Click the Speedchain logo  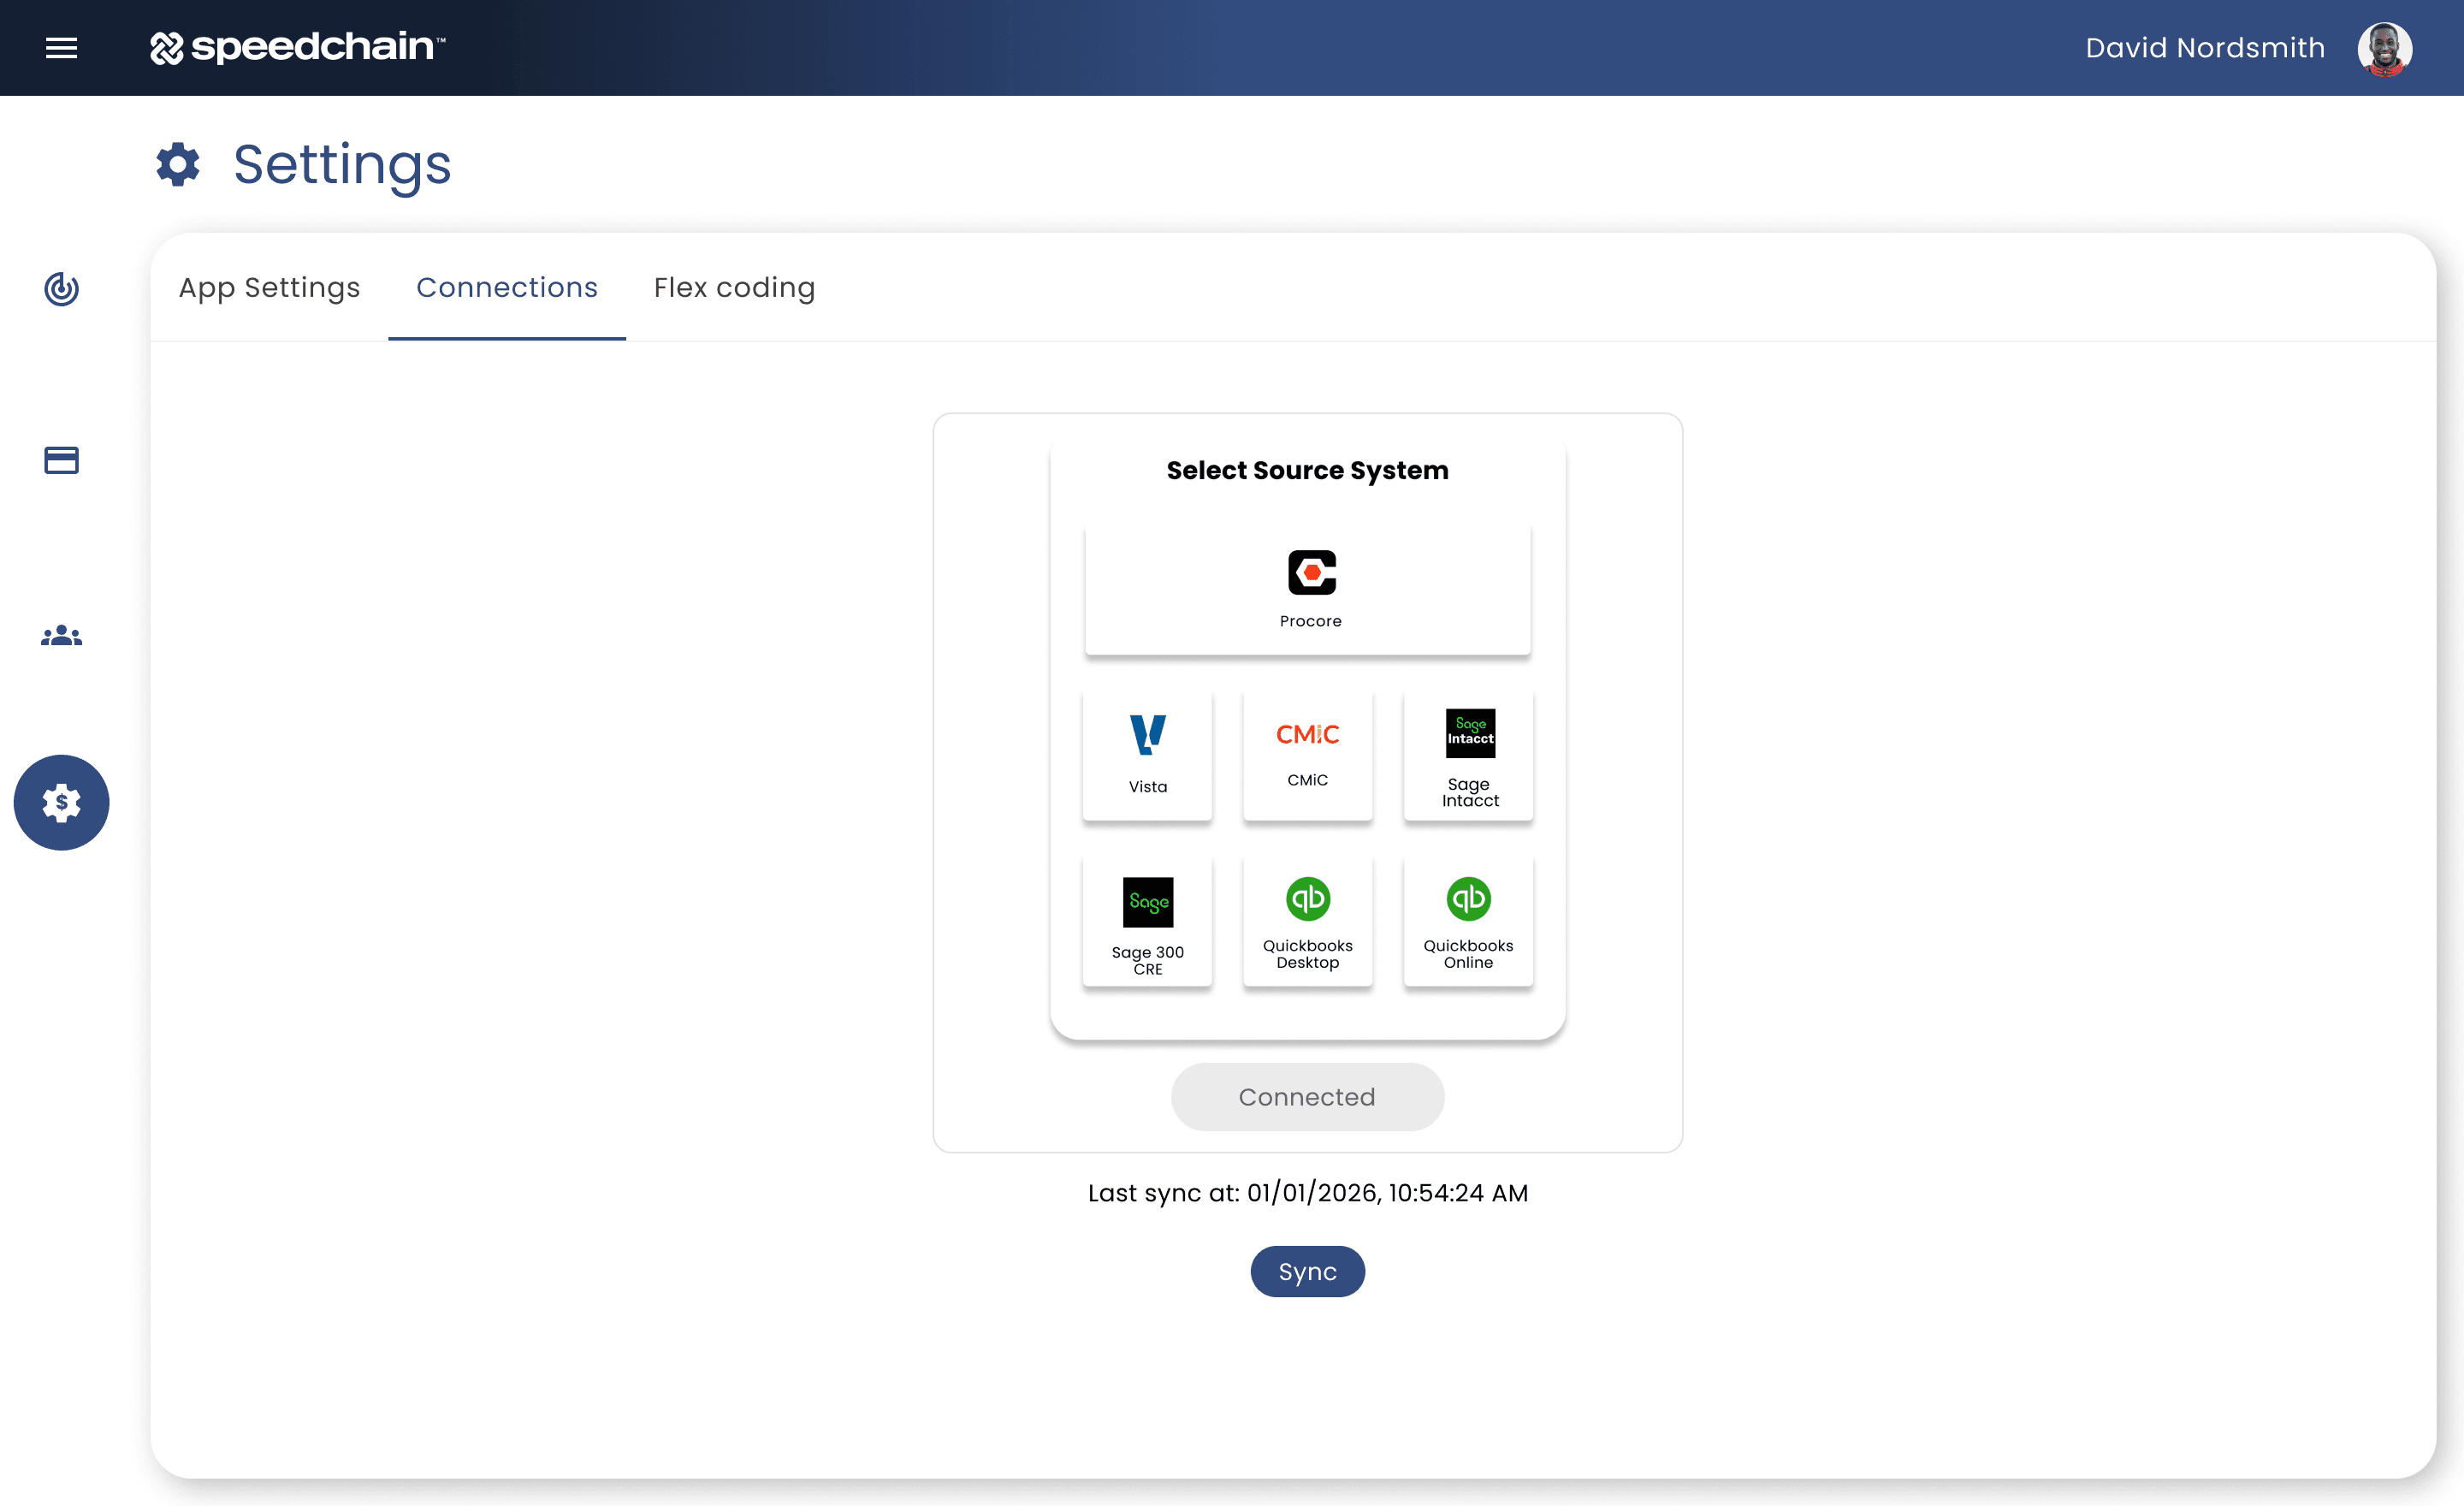[x=297, y=47]
